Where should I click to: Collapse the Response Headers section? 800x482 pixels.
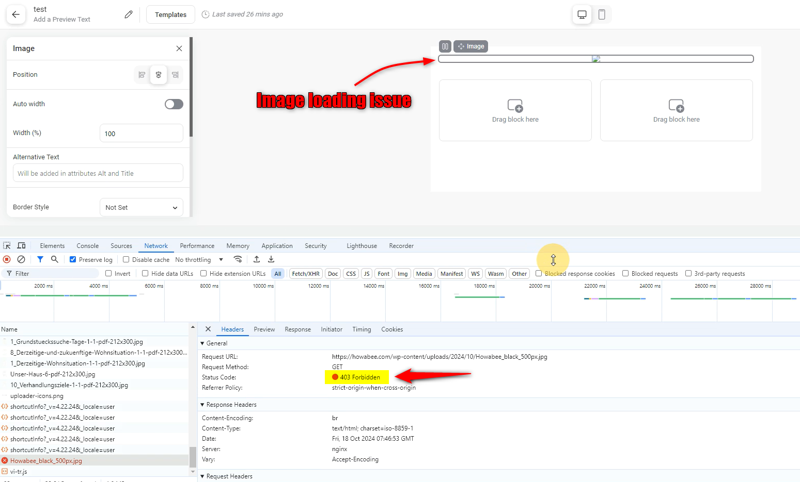[x=202, y=405]
